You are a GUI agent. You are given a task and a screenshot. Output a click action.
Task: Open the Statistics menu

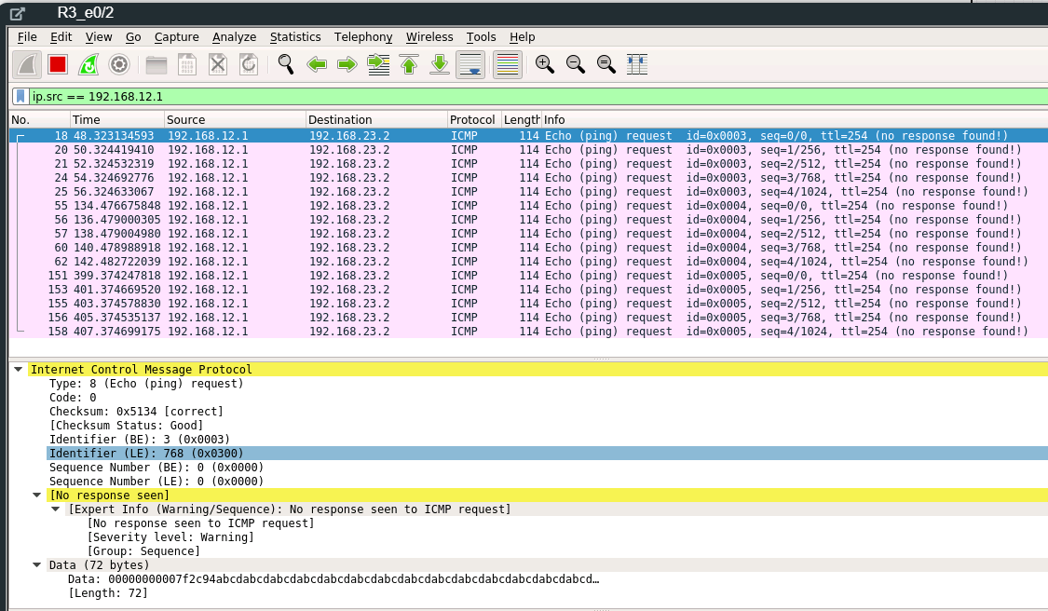pos(295,36)
